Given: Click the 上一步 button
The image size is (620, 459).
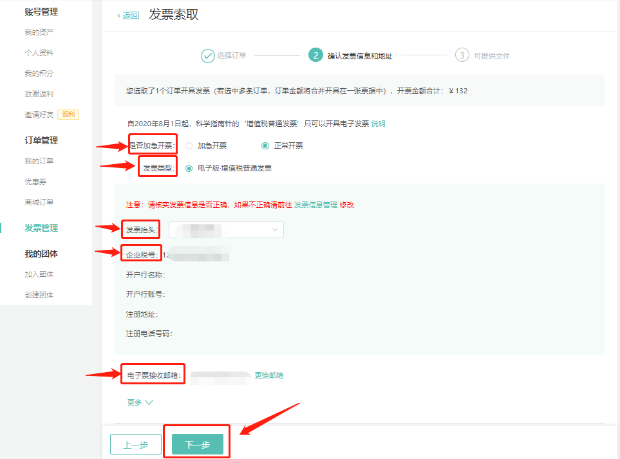Looking at the screenshot, I should (135, 444).
